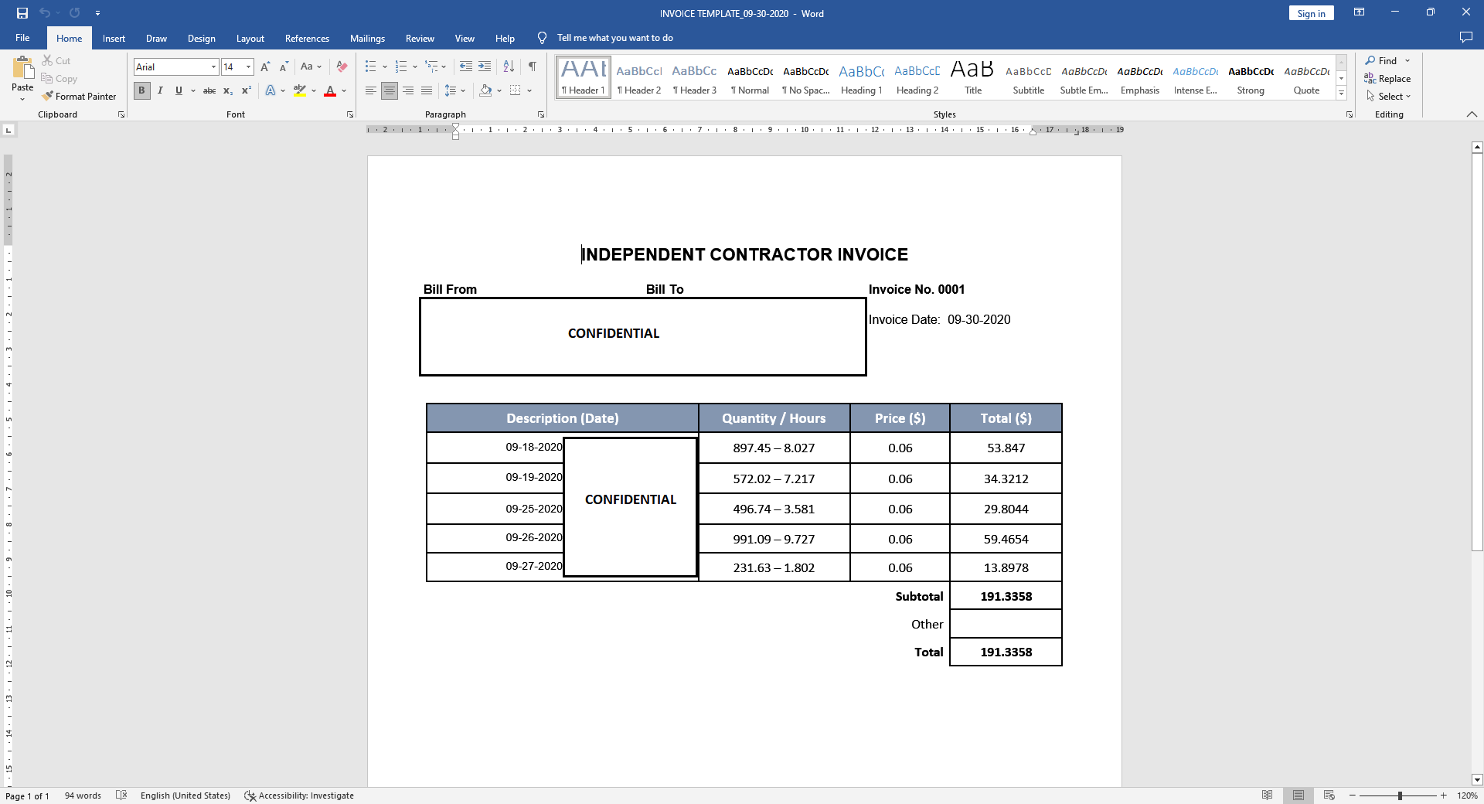Toggle Italic formatting
The height and width of the screenshot is (804, 1484).
[160, 91]
